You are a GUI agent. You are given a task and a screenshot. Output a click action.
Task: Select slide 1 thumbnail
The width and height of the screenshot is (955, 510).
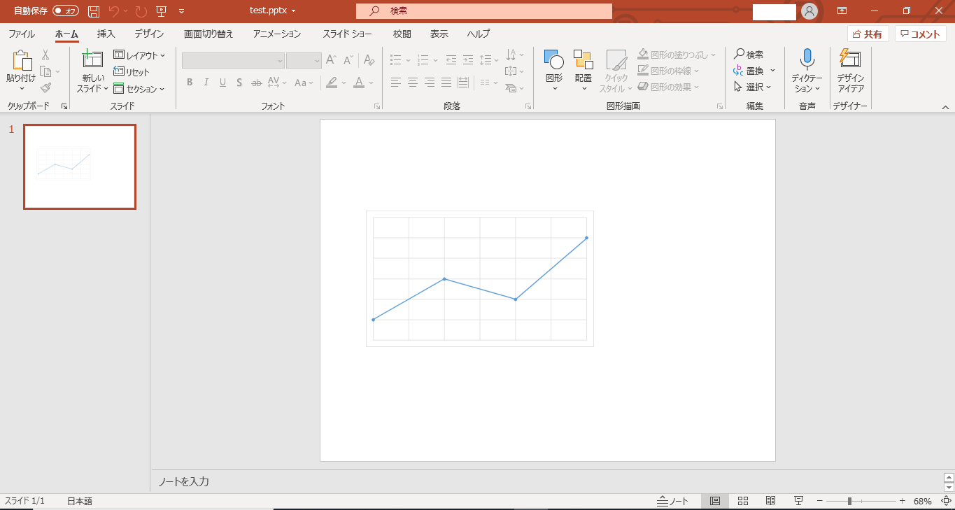[x=80, y=167]
